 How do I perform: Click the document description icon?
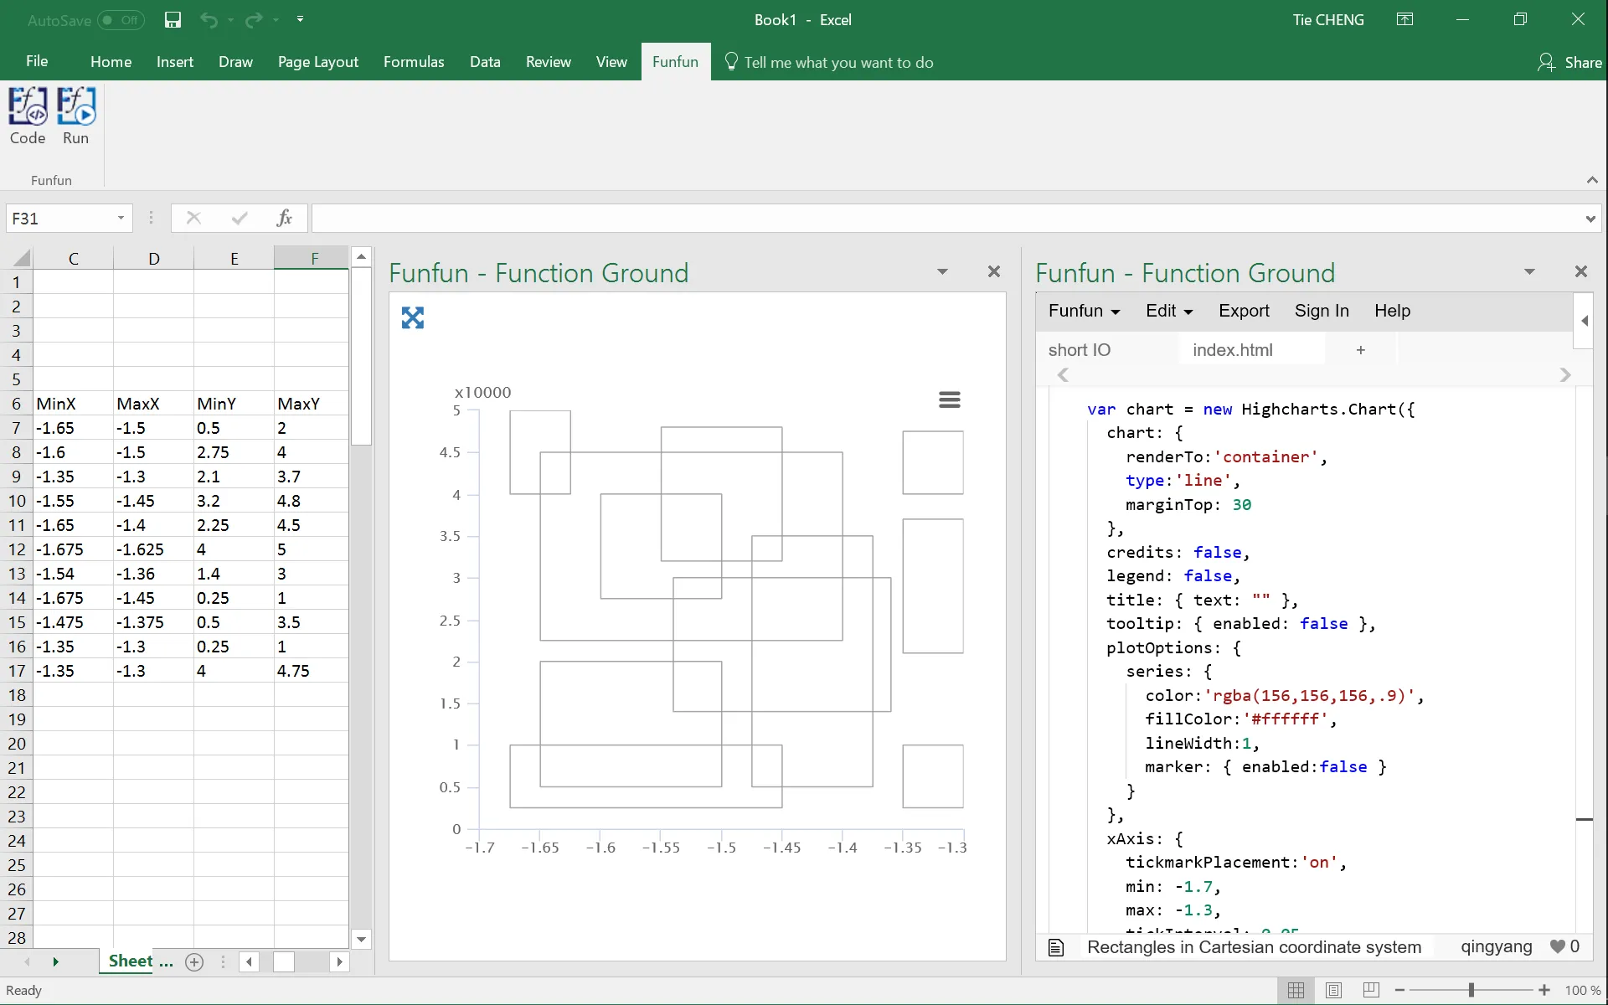tap(1056, 947)
